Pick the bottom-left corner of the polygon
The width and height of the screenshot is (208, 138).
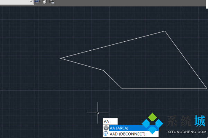tap(122, 89)
